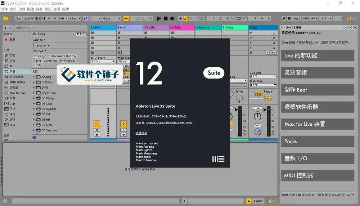
Task: Toggle the computer MIDI keyboard icon
Action: point(289,18)
